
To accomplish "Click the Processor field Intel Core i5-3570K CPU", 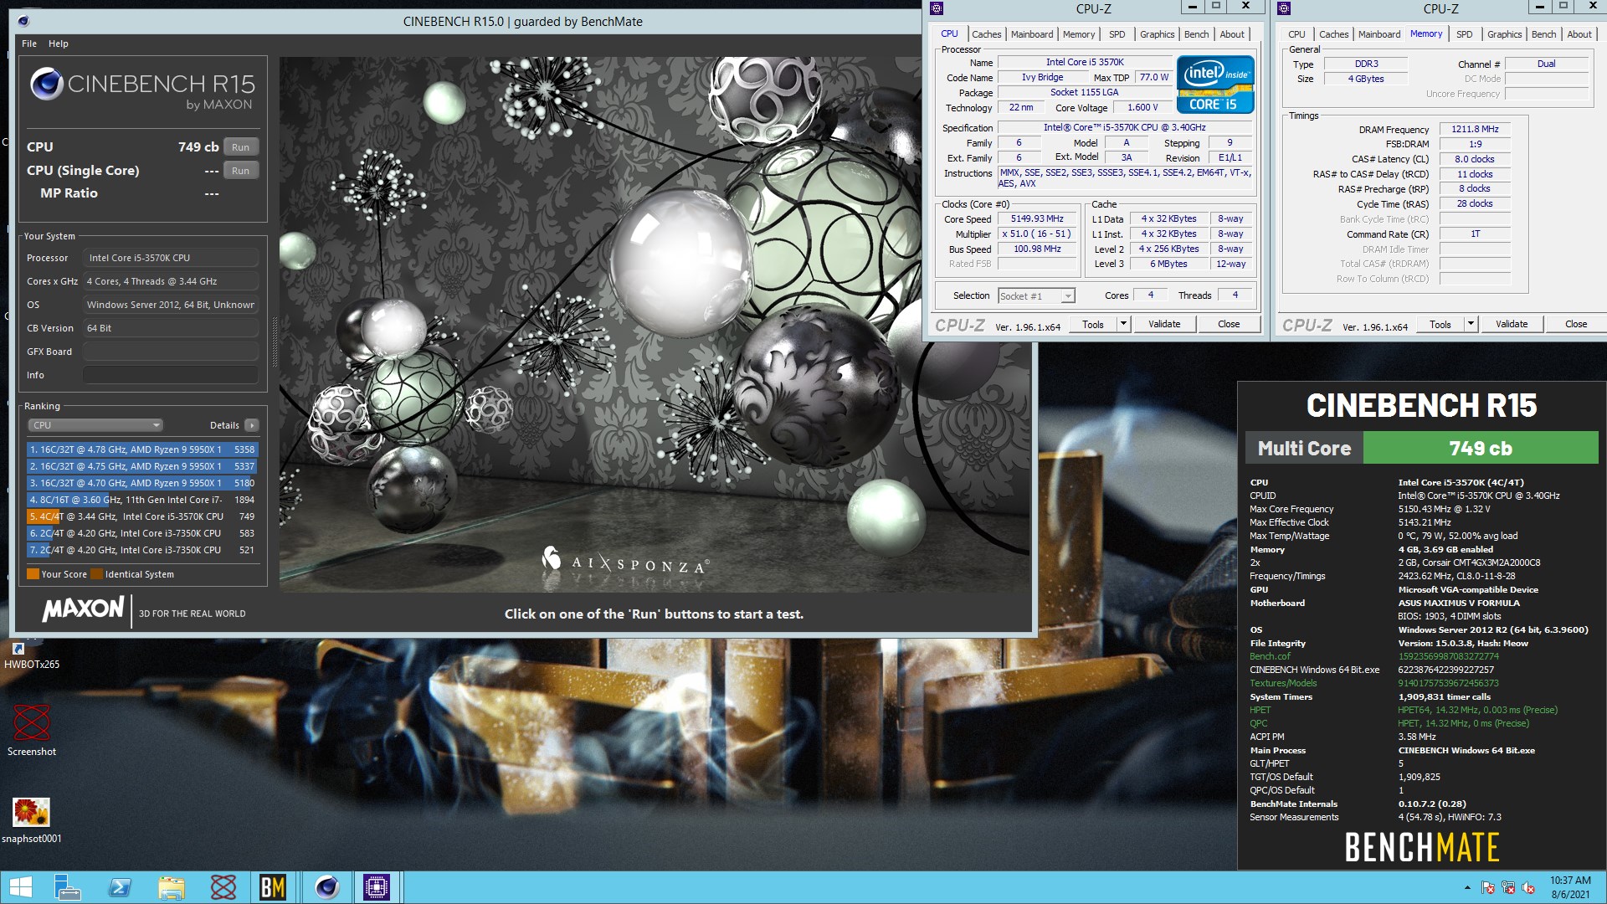I will pyautogui.click(x=170, y=258).
